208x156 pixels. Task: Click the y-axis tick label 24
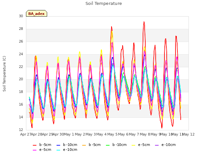[x=21, y=54]
